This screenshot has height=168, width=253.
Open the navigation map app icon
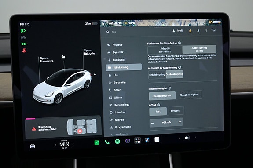click(x=147, y=140)
